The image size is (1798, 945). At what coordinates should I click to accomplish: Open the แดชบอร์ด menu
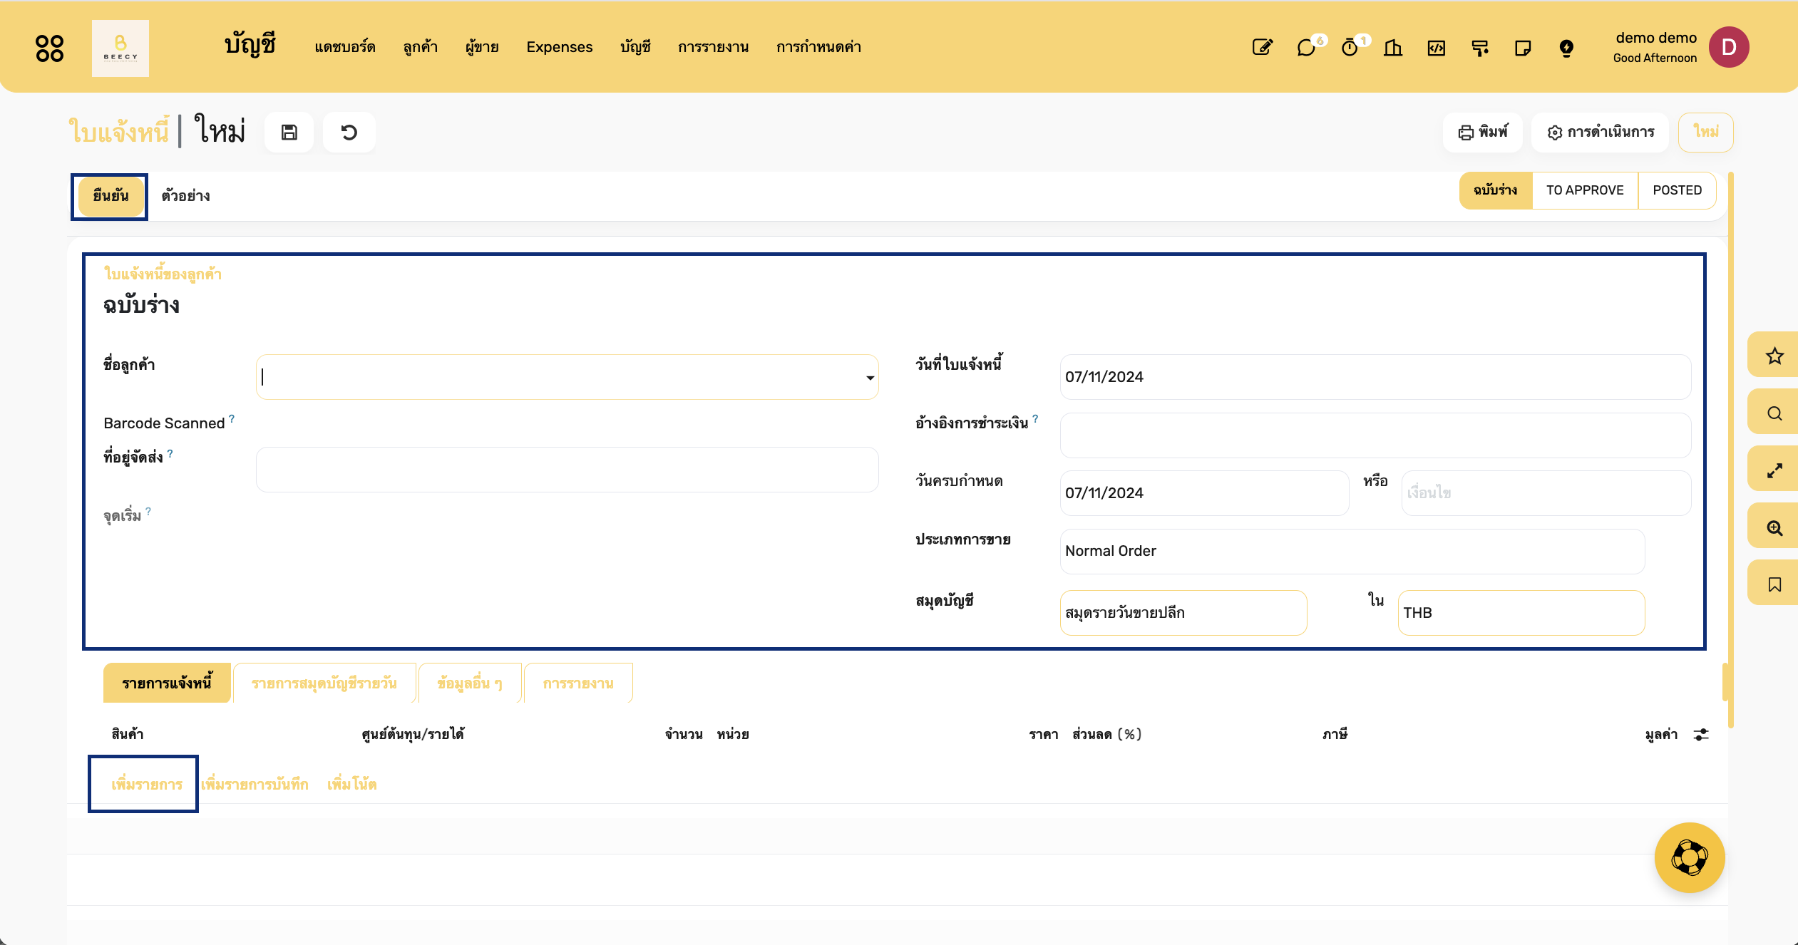tap(345, 47)
